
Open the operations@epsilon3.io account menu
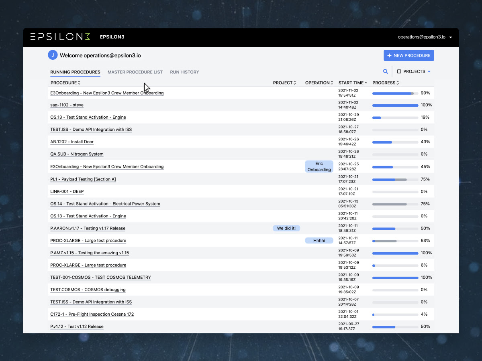pyautogui.click(x=425, y=37)
